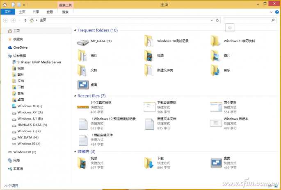Click the Forward navigation arrow
The height and width of the screenshot is (190, 281).
(x=13, y=20)
